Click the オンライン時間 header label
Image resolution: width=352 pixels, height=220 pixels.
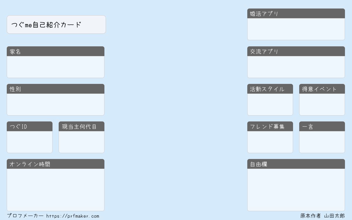30,164
